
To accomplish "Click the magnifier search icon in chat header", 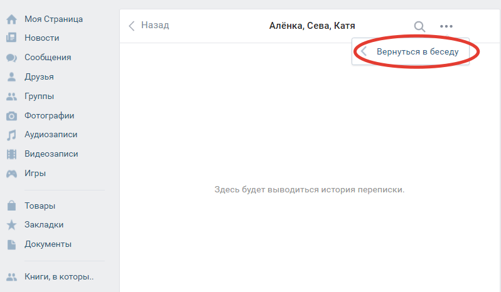I will tap(419, 26).
